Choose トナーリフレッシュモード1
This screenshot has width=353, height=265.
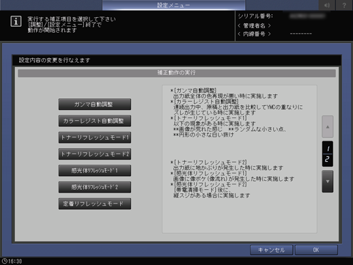point(95,137)
